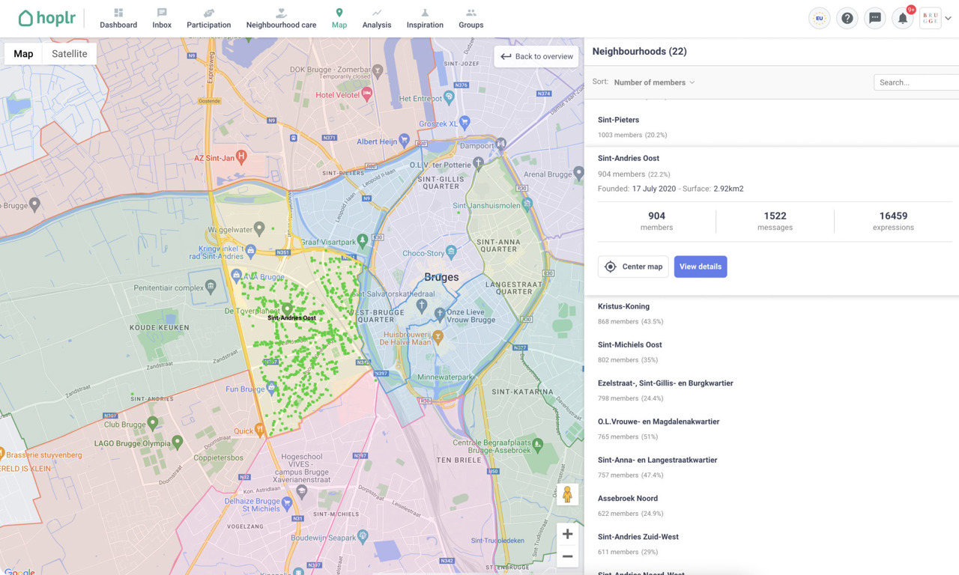959x575 pixels.
Task: Switch to the Map view type
Action: (x=23, y=54)
